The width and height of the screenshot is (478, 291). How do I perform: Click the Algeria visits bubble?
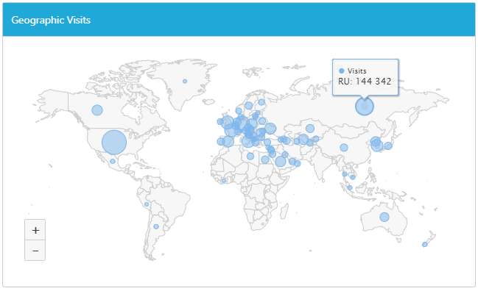tap(250, 157)
